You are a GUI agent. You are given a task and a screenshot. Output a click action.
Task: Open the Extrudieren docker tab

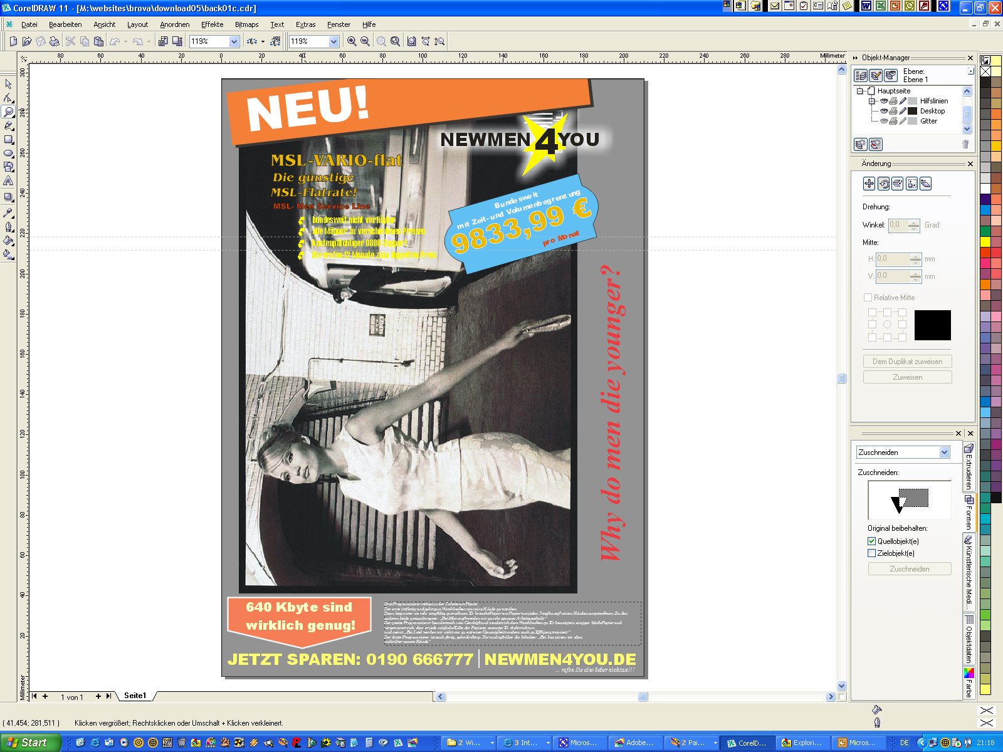click(x=969, y=467)
